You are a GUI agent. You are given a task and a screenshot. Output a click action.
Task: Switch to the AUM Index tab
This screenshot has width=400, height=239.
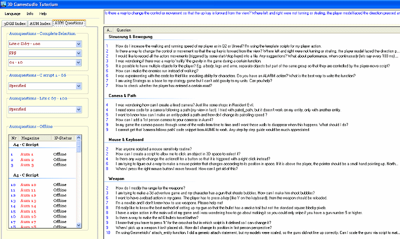(40, 23)
